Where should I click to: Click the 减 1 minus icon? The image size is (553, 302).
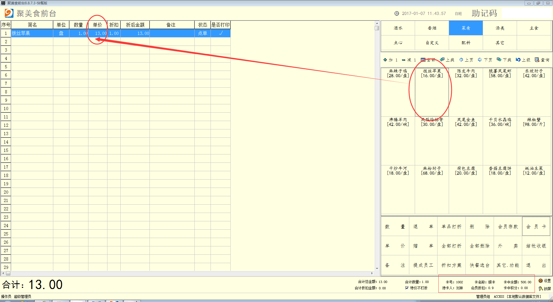pyautogui.click(x=404, y=60)
